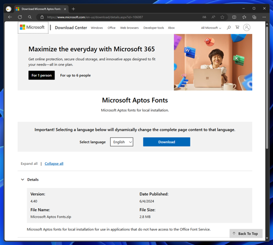Reload the current page
This screenshot has height=245, width=273.
tap(20, 17)
